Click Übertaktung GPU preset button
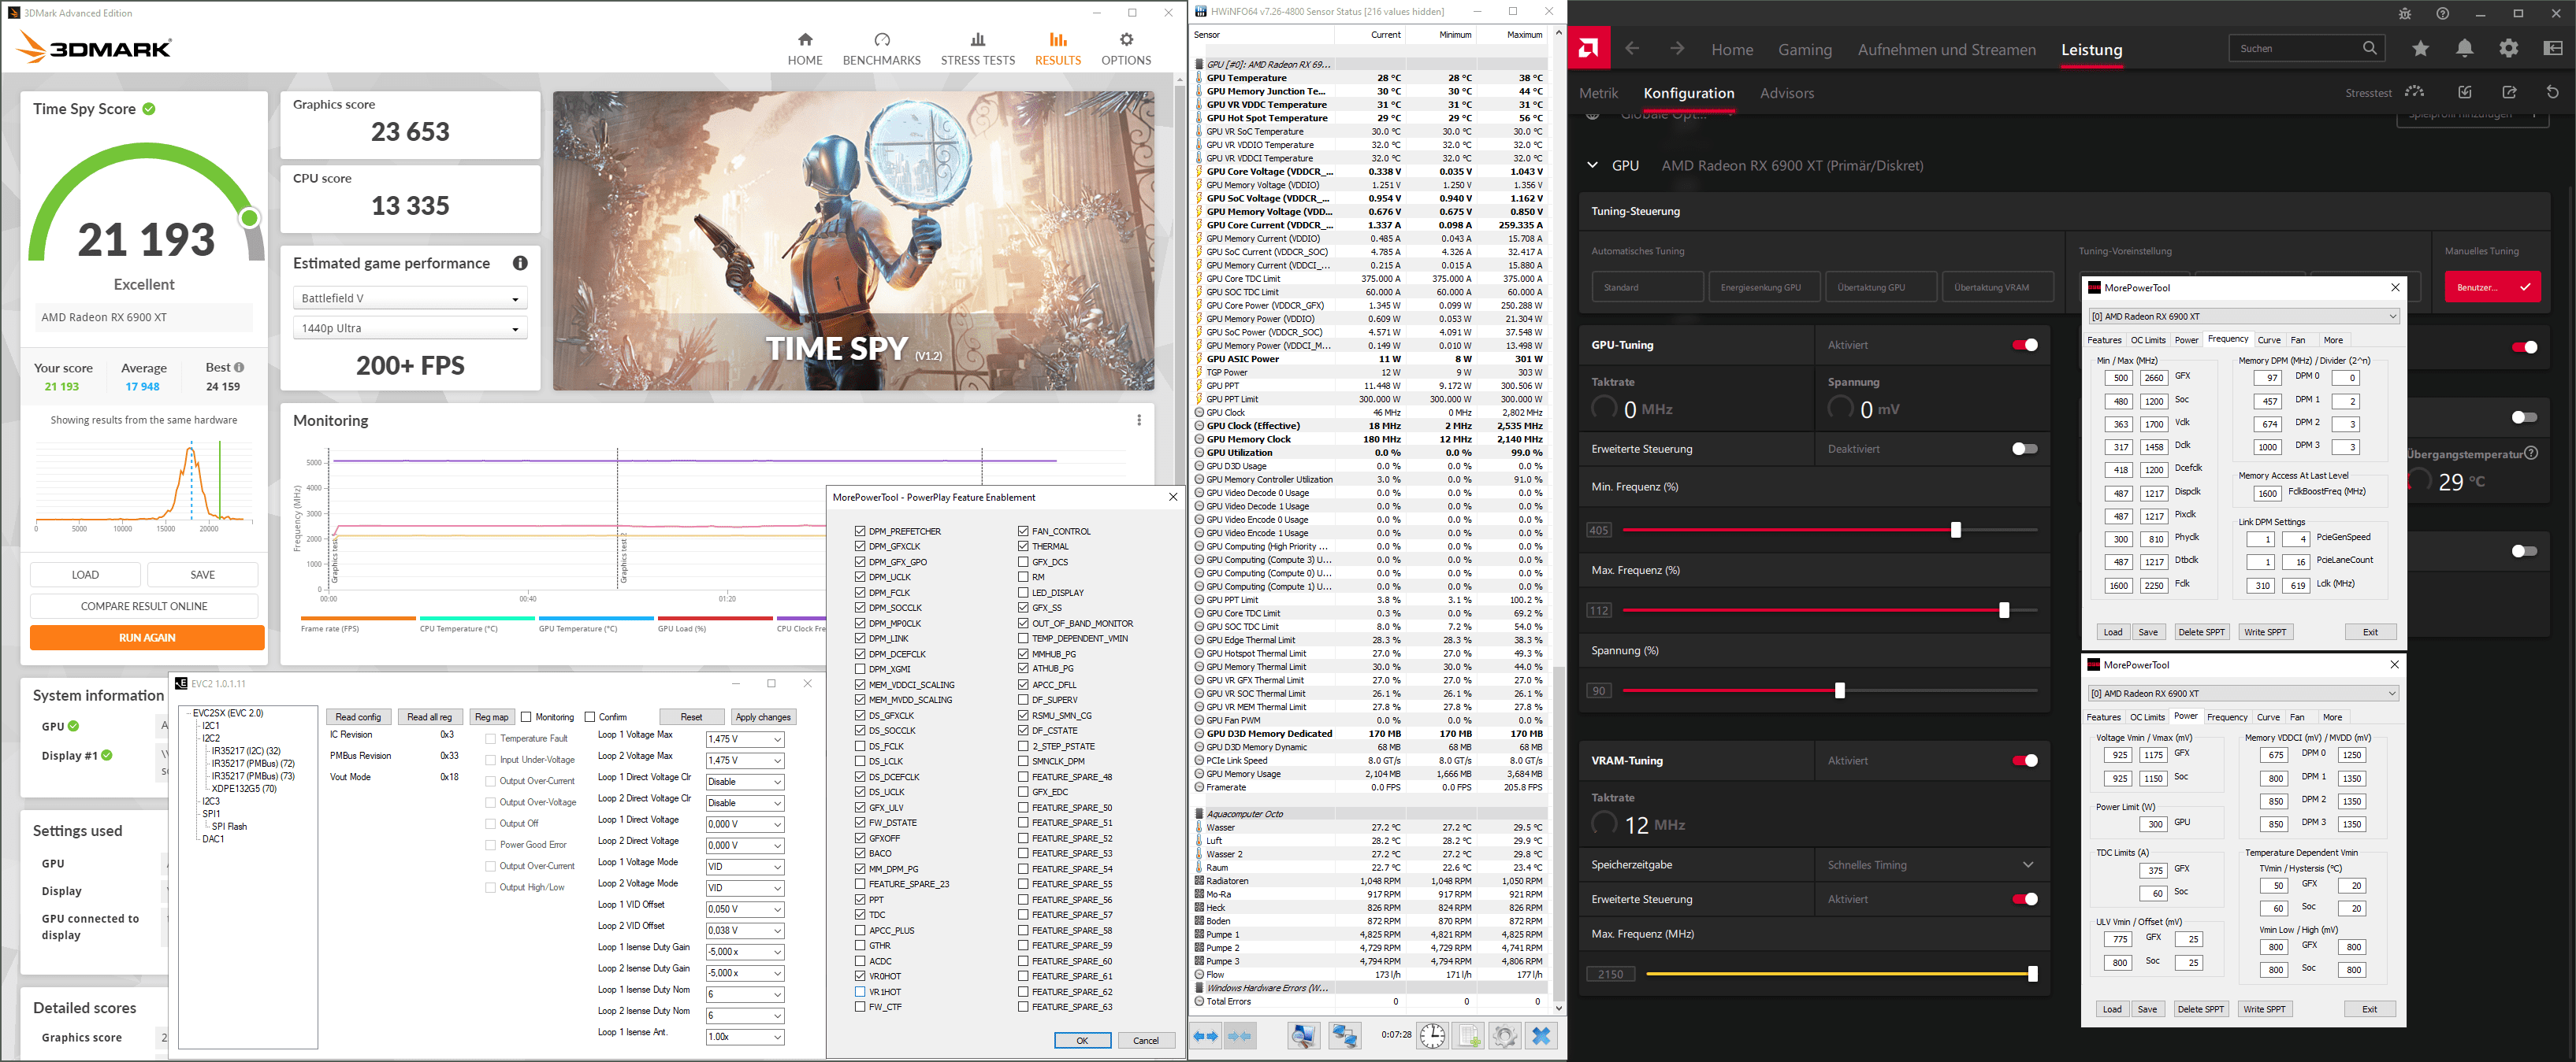Screen dimensions: 2576x1062 [x=1881, y=287]
